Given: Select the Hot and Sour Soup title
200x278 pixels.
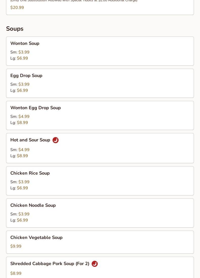Looking at the screenshot, I should click(30, 140).
